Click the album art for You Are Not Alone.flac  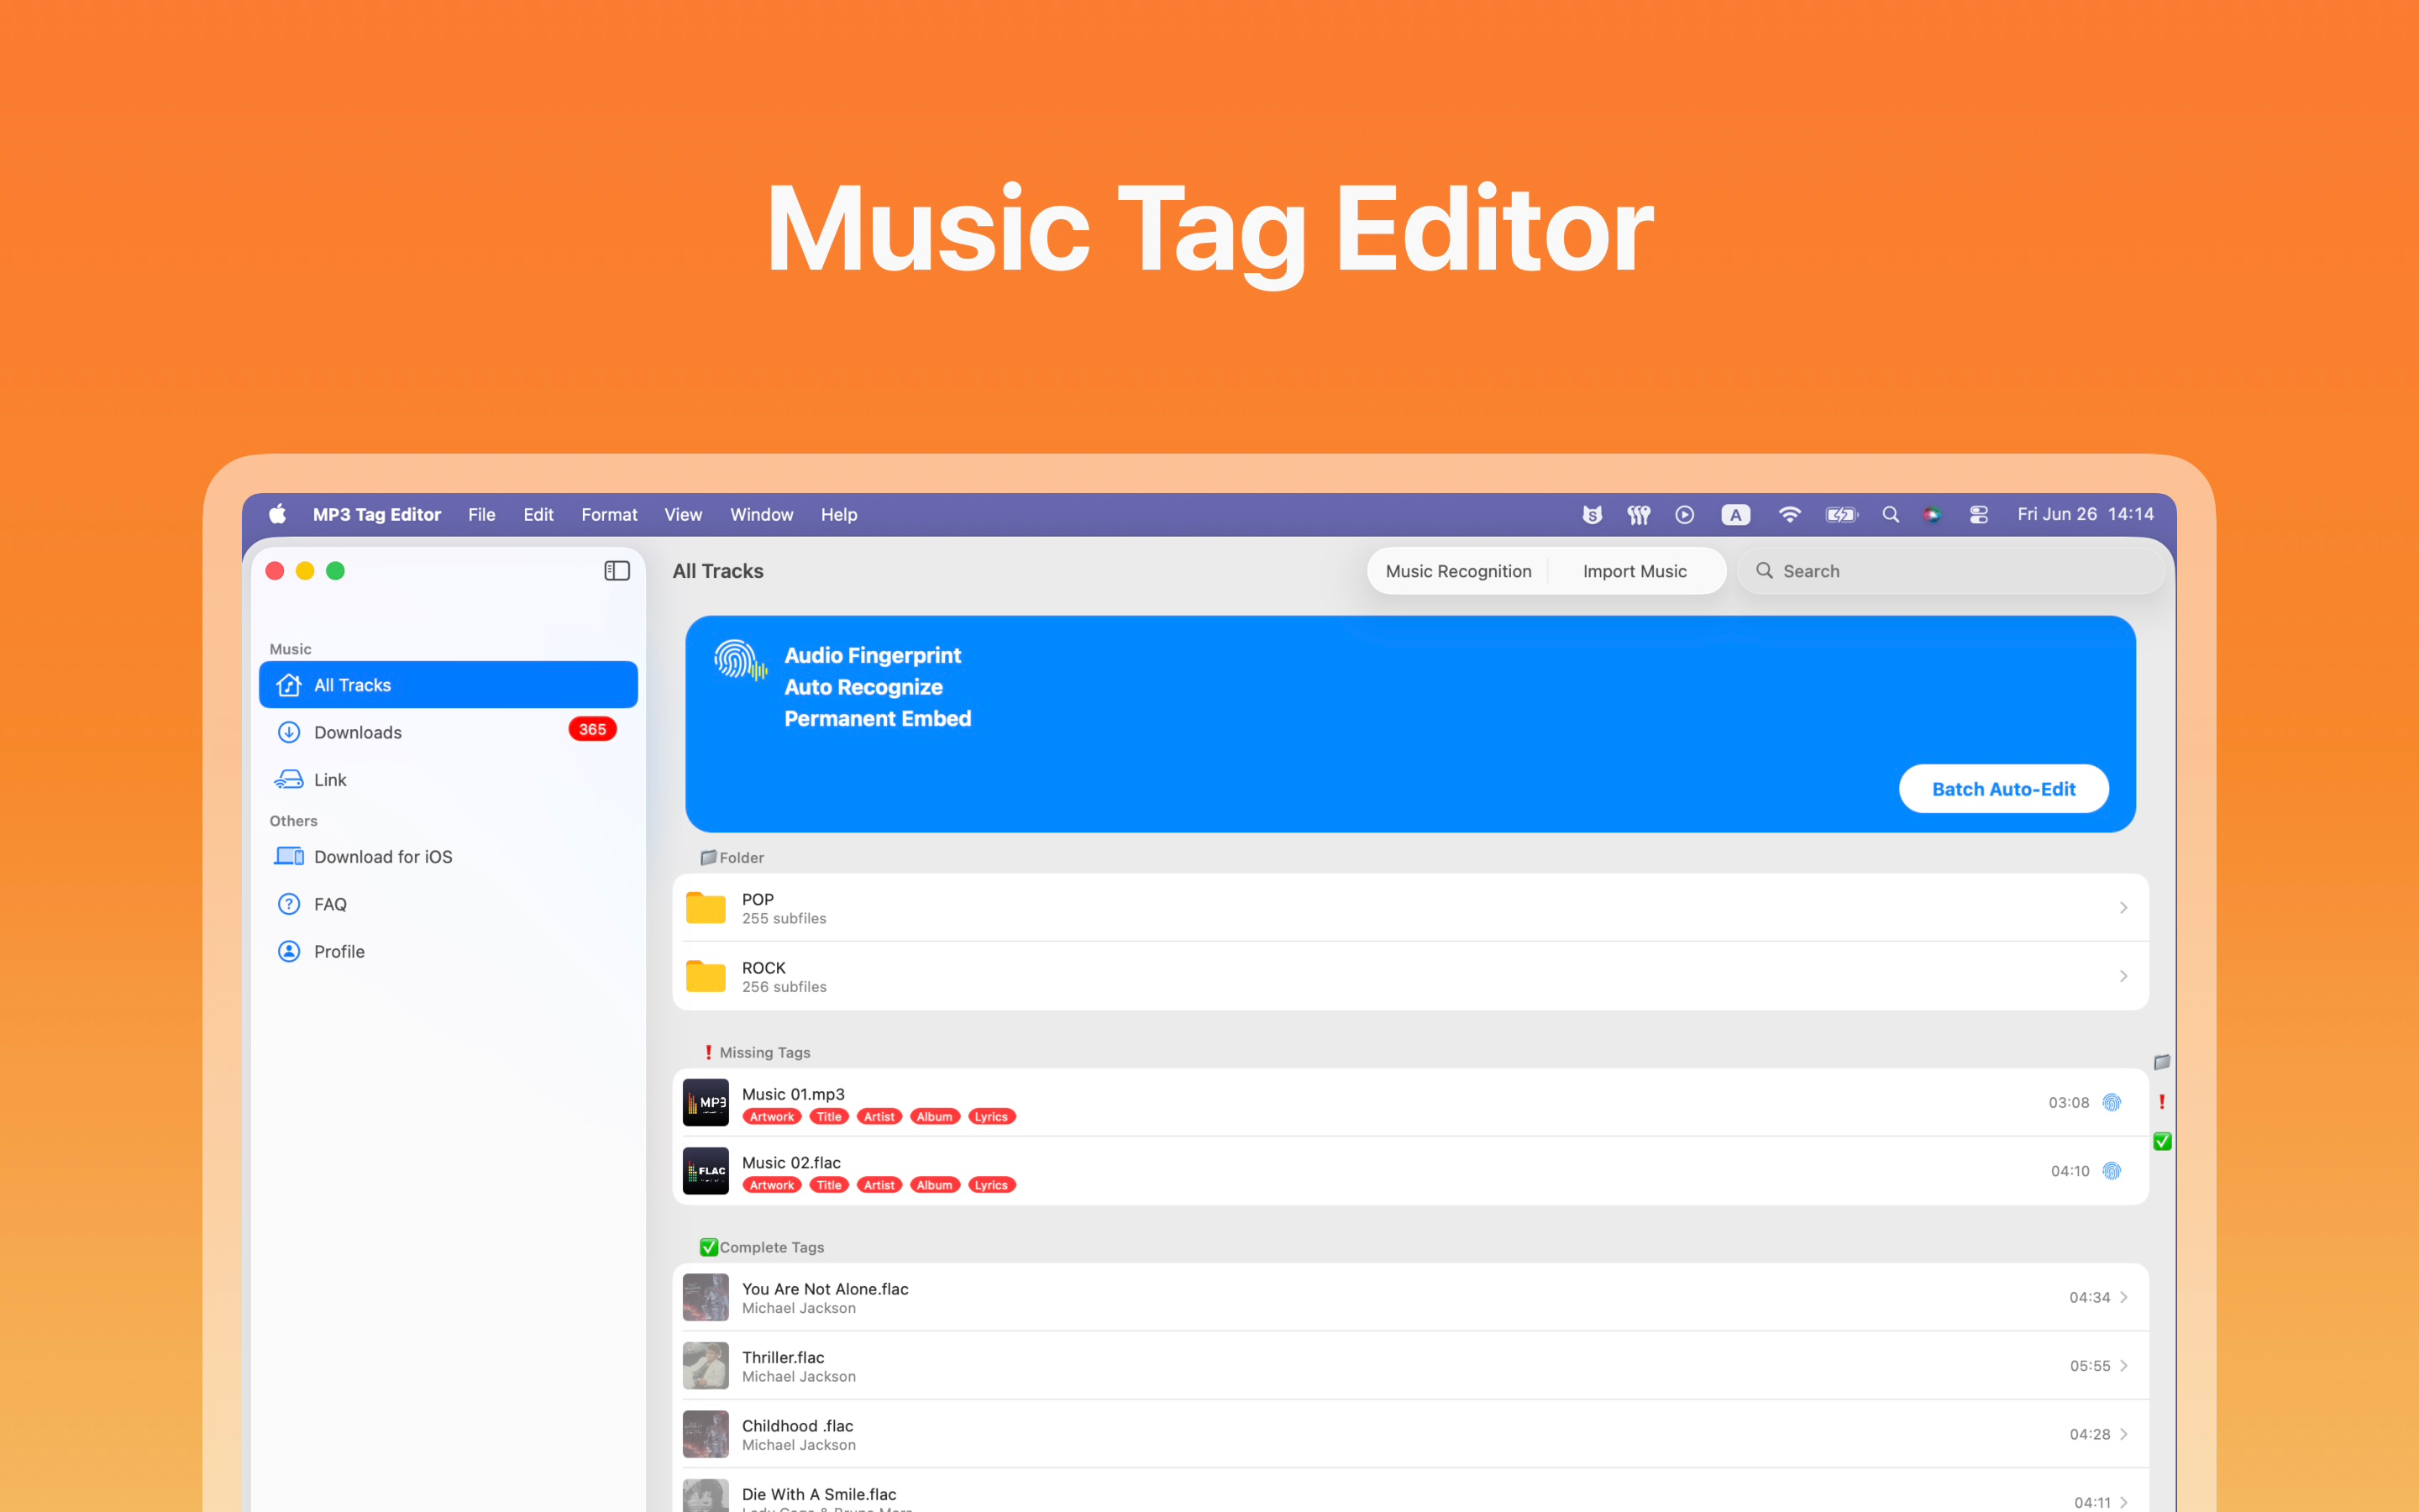706,1297
